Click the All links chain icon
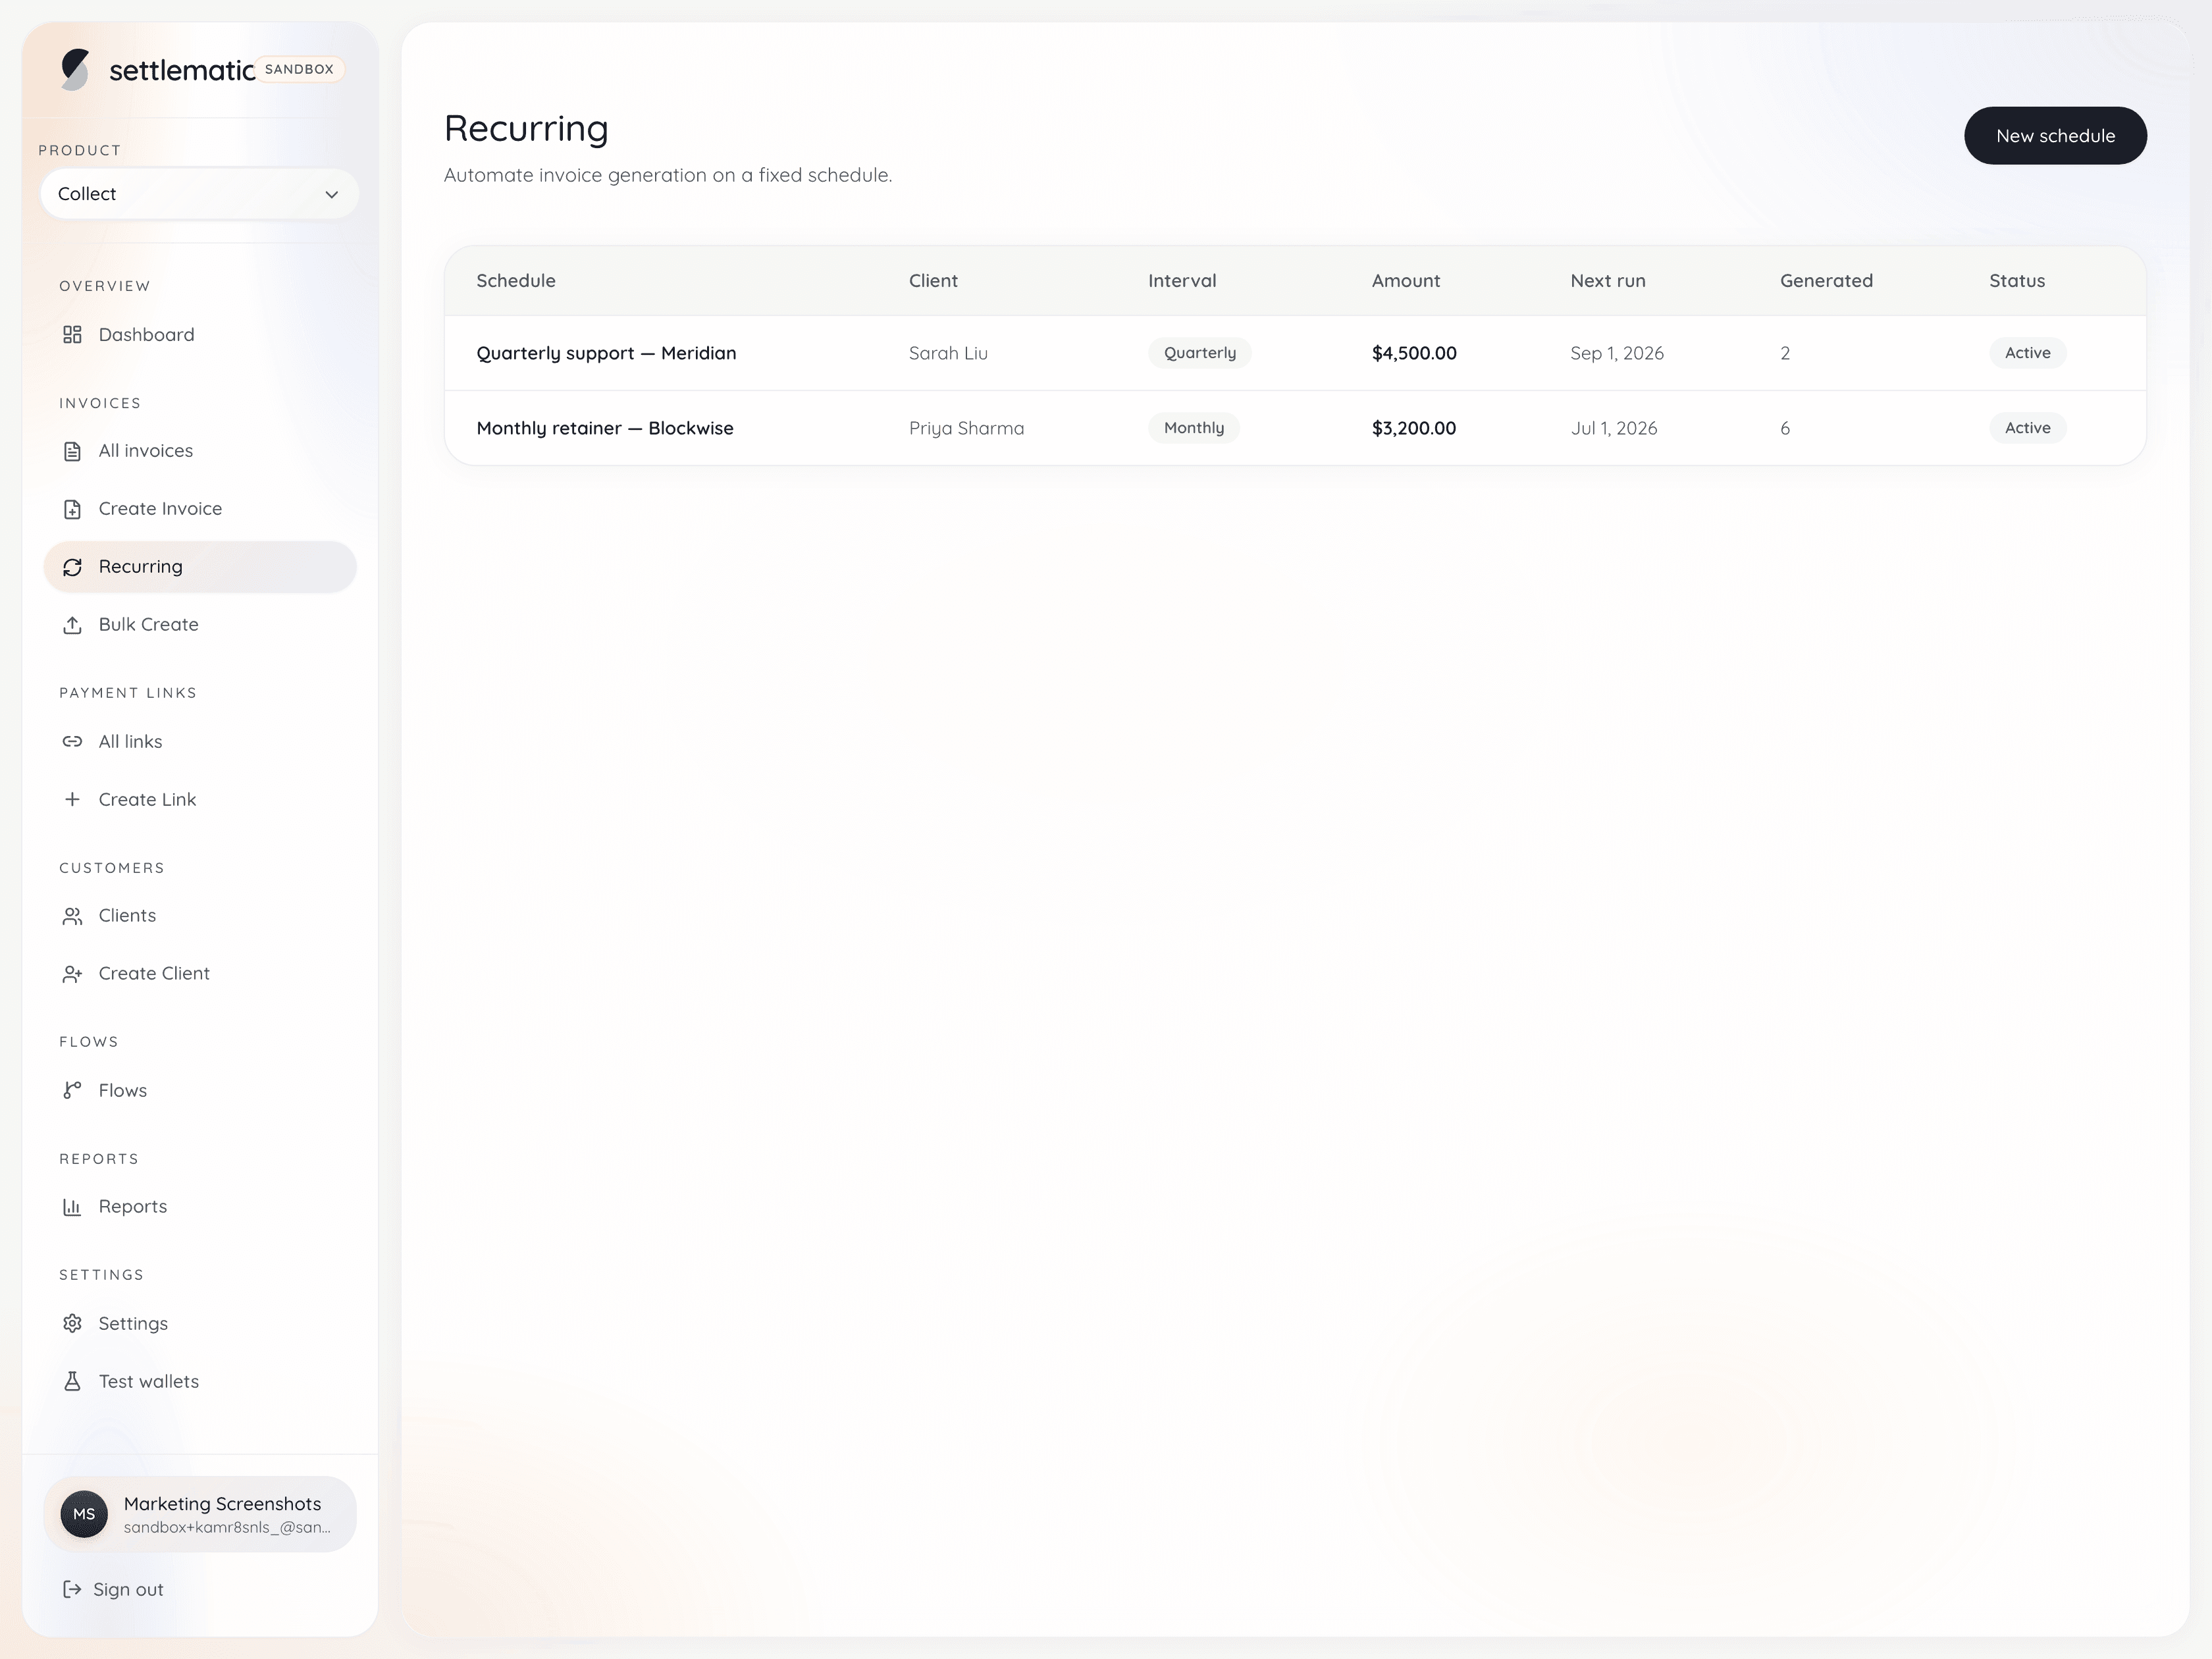This screenshot has width=2212, height=1659. tap(72, 741)
